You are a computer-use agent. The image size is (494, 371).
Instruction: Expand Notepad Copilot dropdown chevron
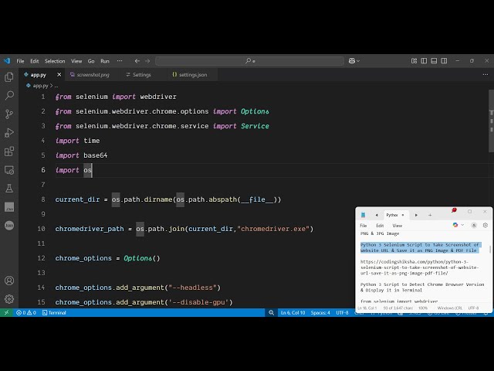(462, 225)
